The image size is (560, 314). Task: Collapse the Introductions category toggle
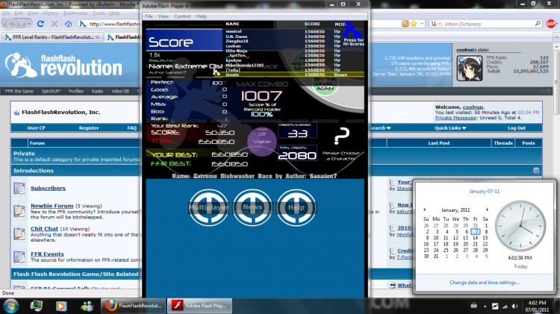pos(536,171)
